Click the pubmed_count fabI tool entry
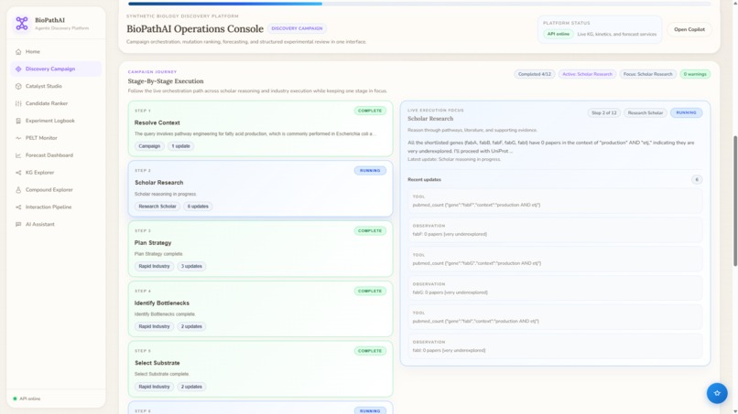Screen dimensions: 738x414 555,317
